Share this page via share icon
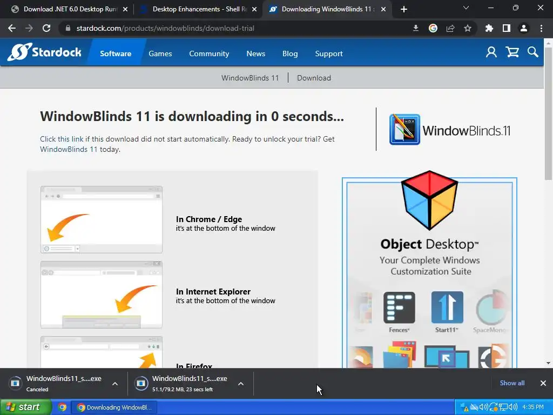Viewport: 553px width, 415px height. point(450,28)
